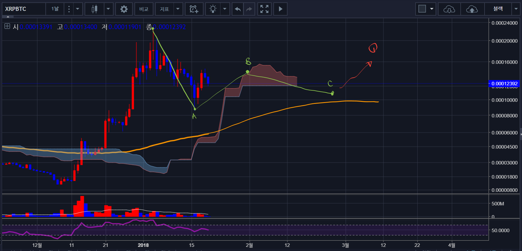Toggle fullscreen mode with the four-arrows icon
522x251 pixels.
point(264,9)
